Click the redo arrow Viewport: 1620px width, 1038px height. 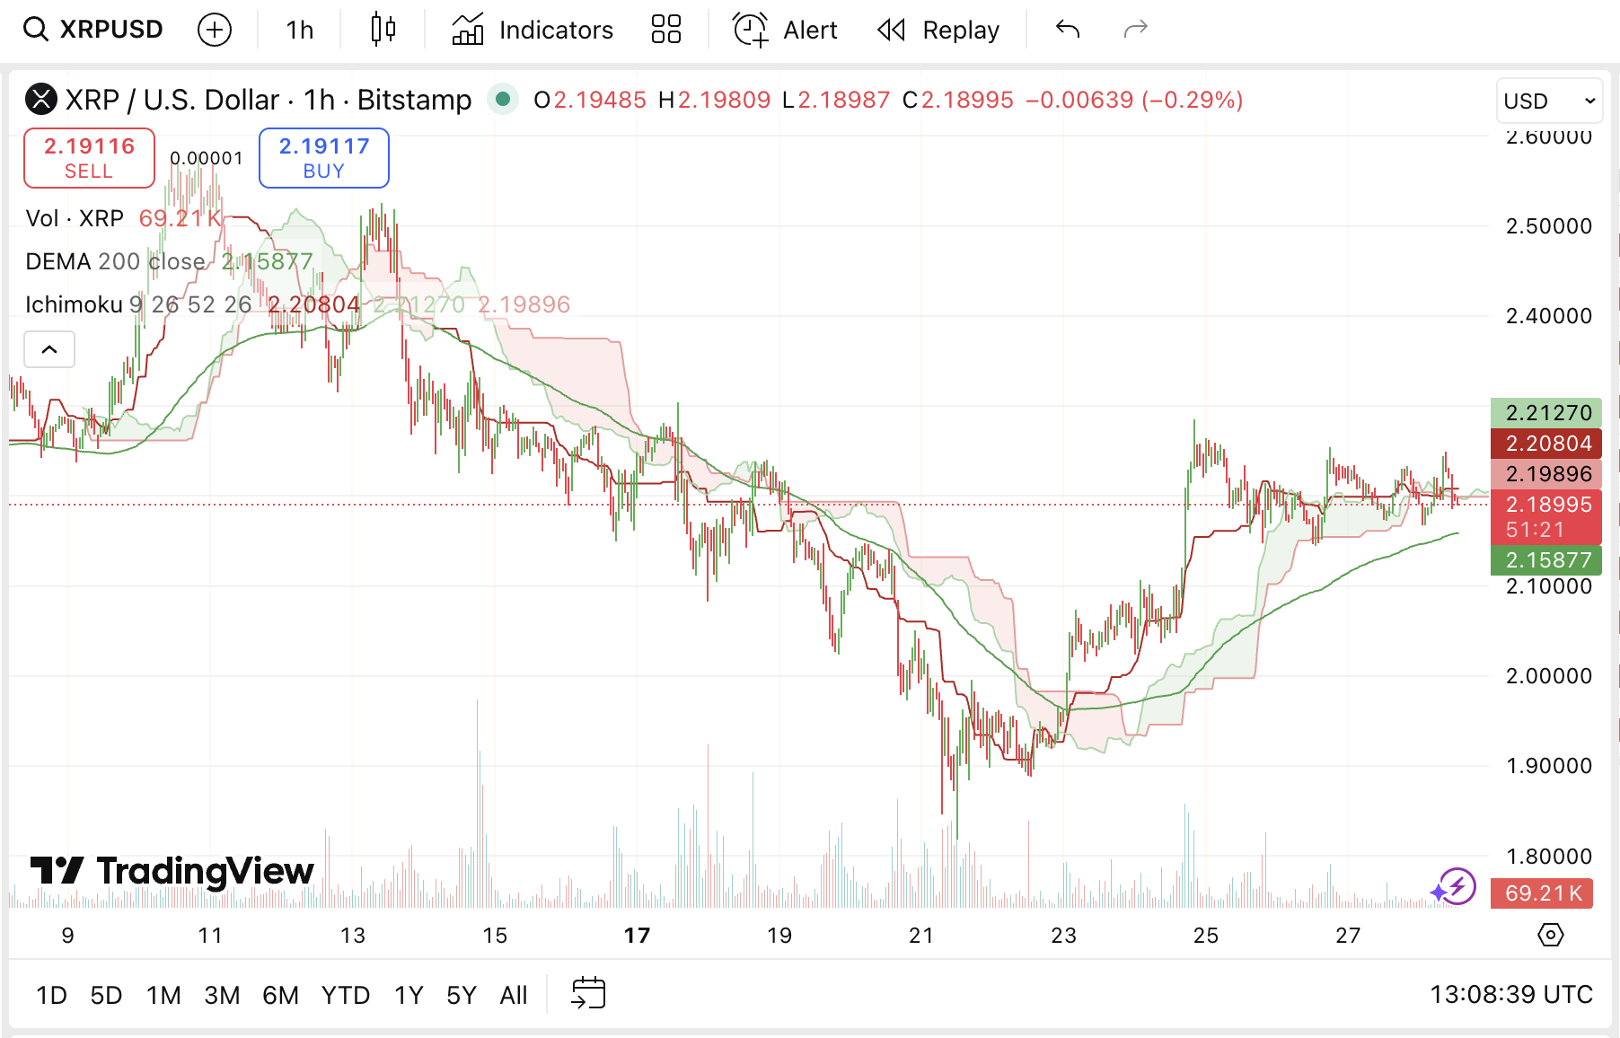[x=1136, y=30]
